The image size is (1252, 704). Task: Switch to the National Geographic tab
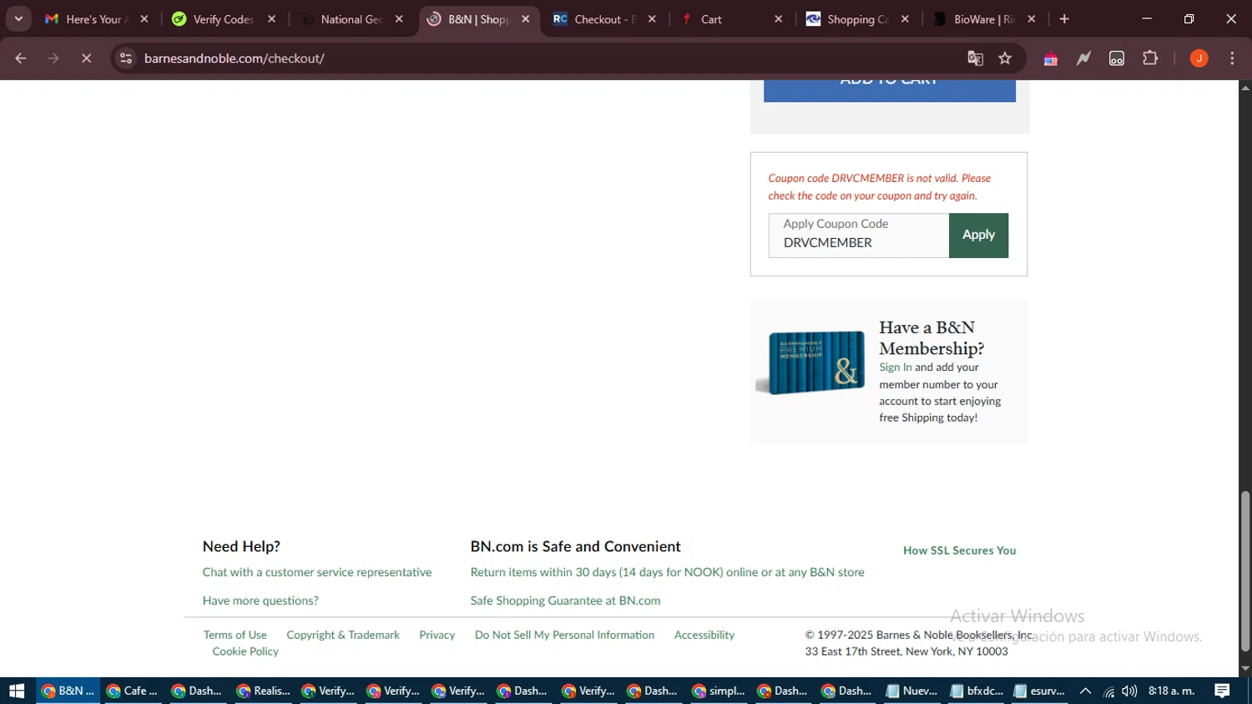(x=341, y=19)
